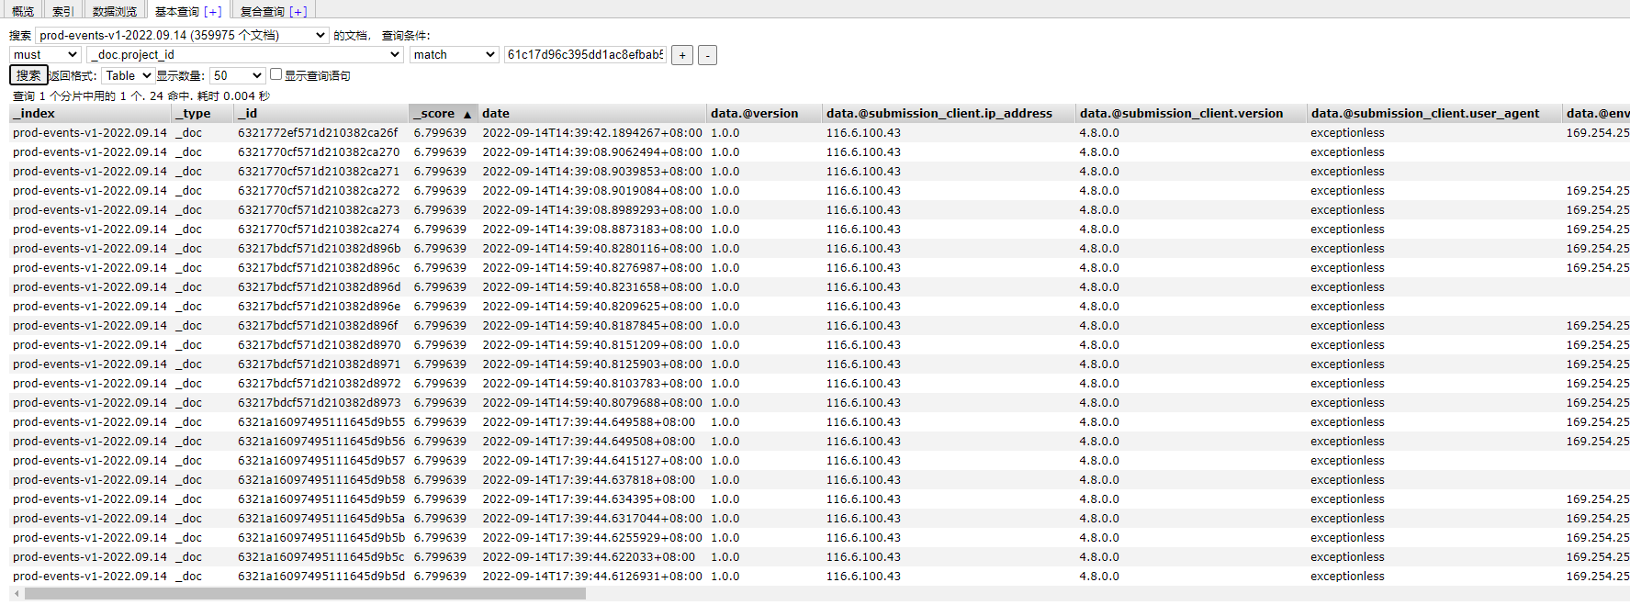Image resolution: width=1630 pixels, height=605 pixels.
Task: Open the 索引 tab
Action: [62, 11]
